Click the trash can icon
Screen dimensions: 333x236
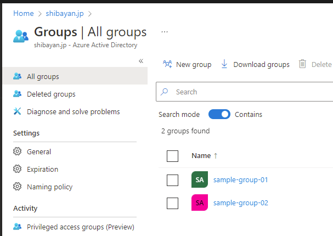pyautogui.click(x=302, y=64)
